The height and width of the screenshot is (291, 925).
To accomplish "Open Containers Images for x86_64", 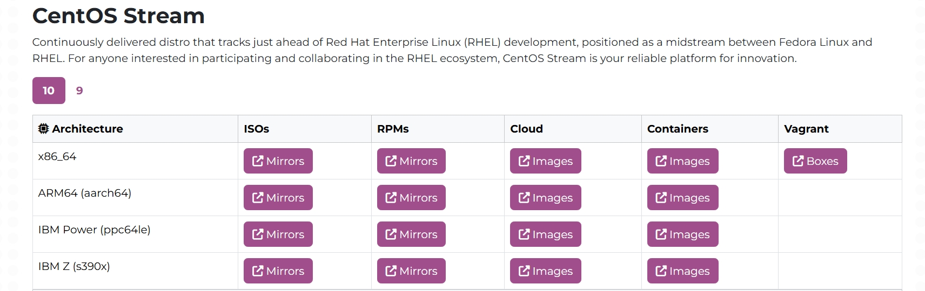I will (682, 161).
